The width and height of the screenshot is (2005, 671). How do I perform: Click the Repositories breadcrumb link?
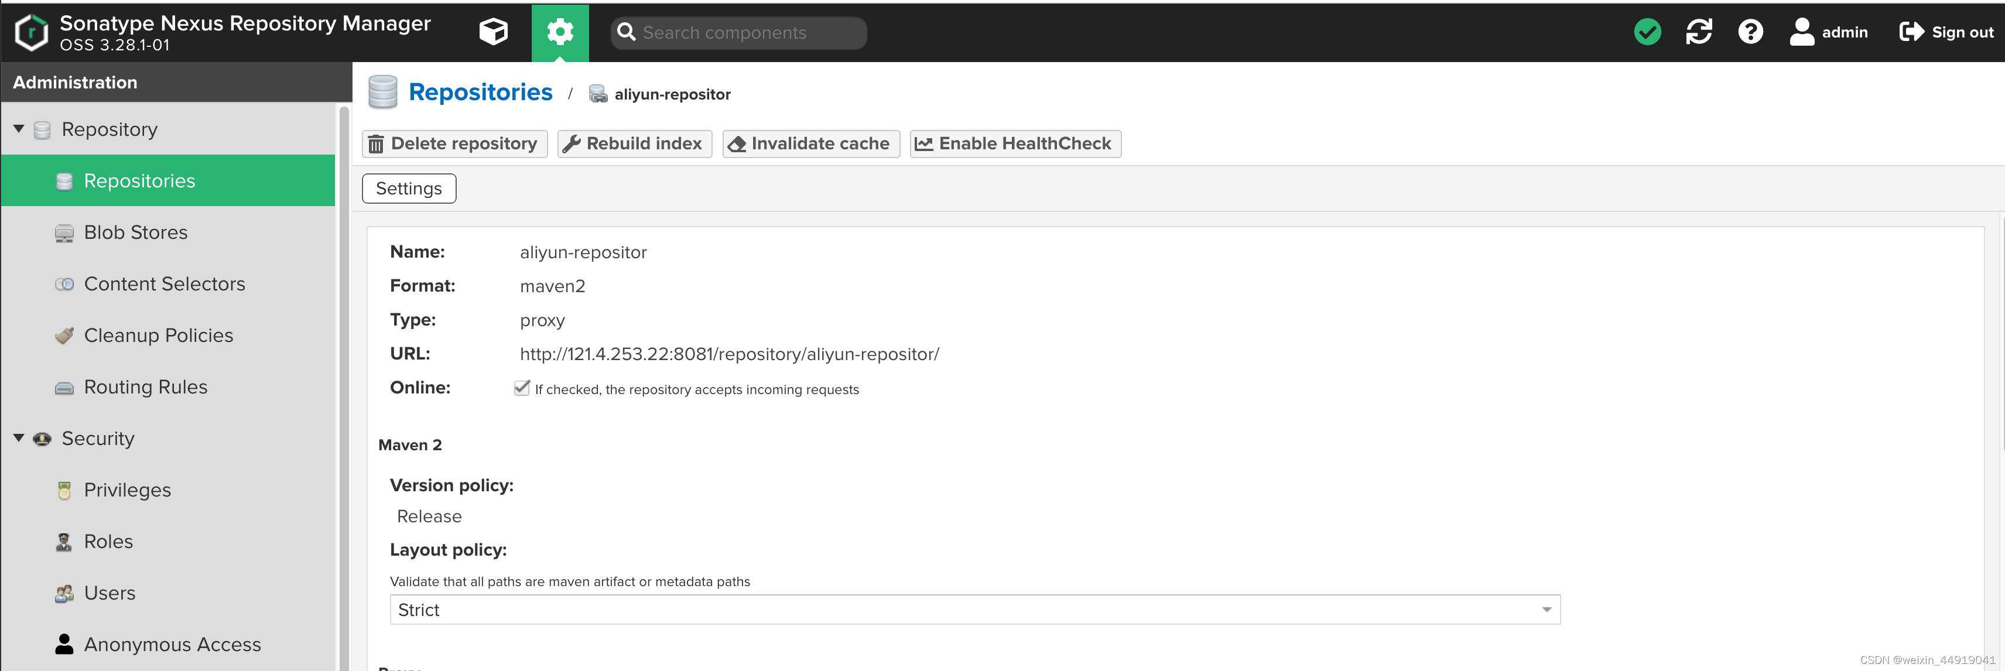pyautogui.click(x=480, y=92)
